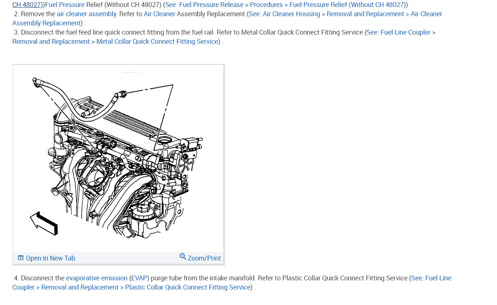Open the engine diagram in a new tab
Image resolution: width=497 pixels, height=305 pixels.
click(x=46, y=258)
